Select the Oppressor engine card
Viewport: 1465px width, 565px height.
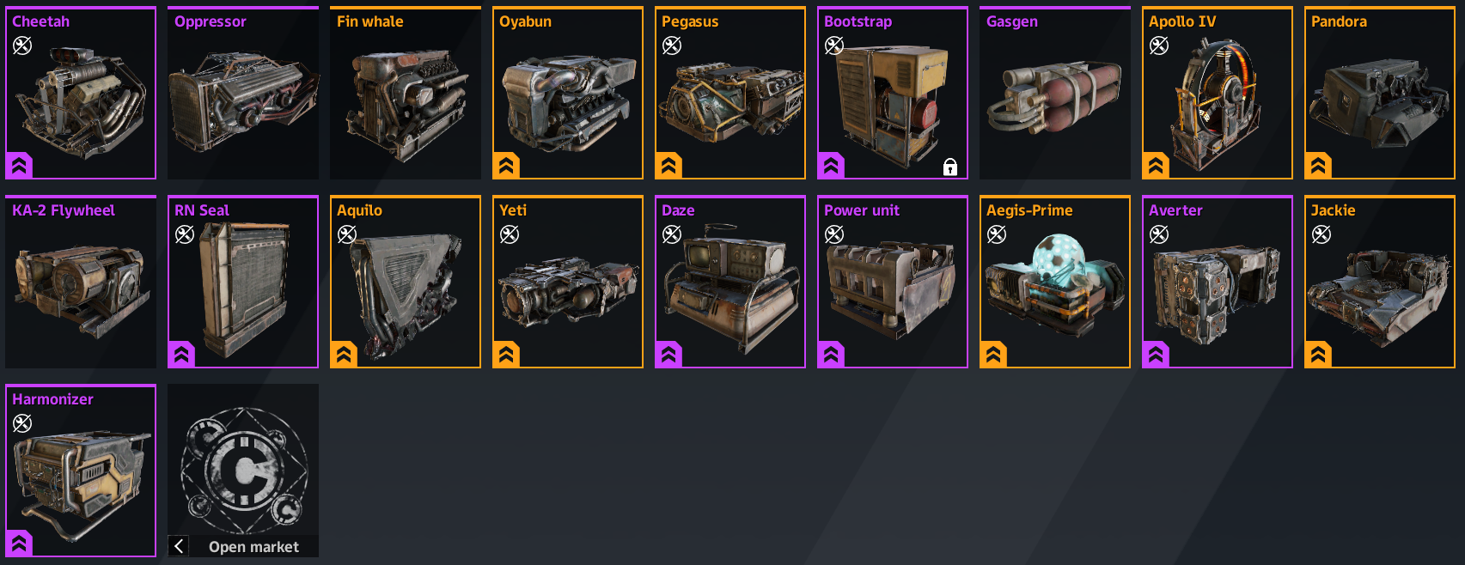coord(243,93)
